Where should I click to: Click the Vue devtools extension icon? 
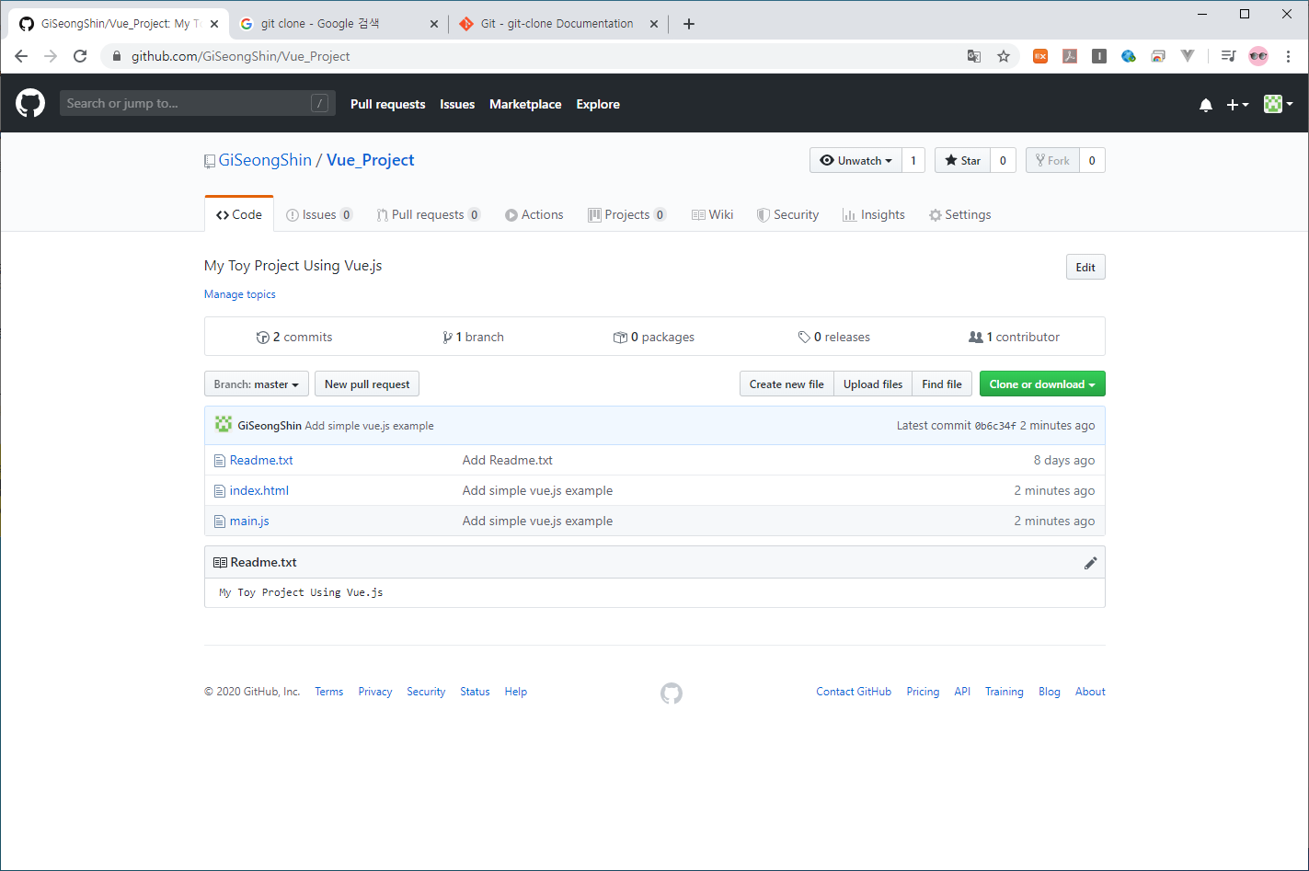(x=1188, y=56)
